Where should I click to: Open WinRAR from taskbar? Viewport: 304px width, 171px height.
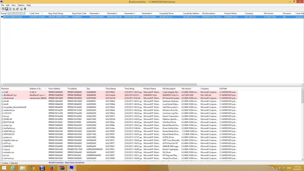point(62,168)
